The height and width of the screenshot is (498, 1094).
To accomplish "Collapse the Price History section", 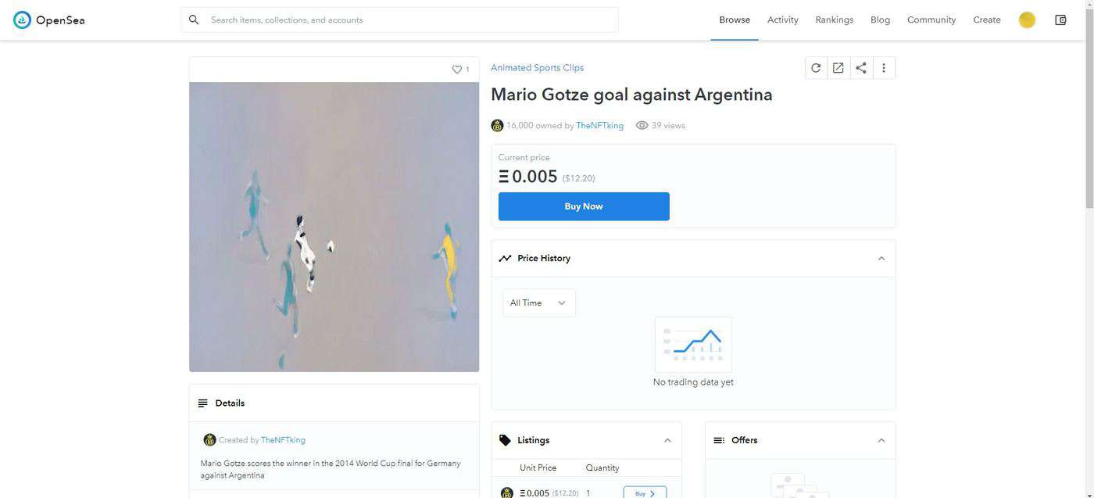I will [x=881, y=259].
